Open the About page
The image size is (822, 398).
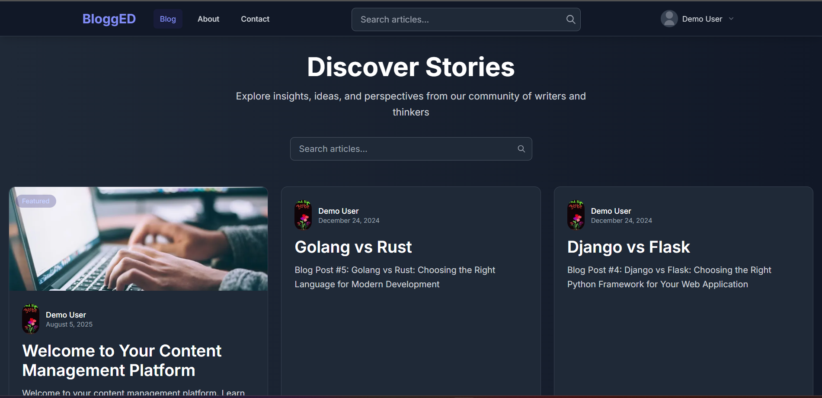(208, 19)
